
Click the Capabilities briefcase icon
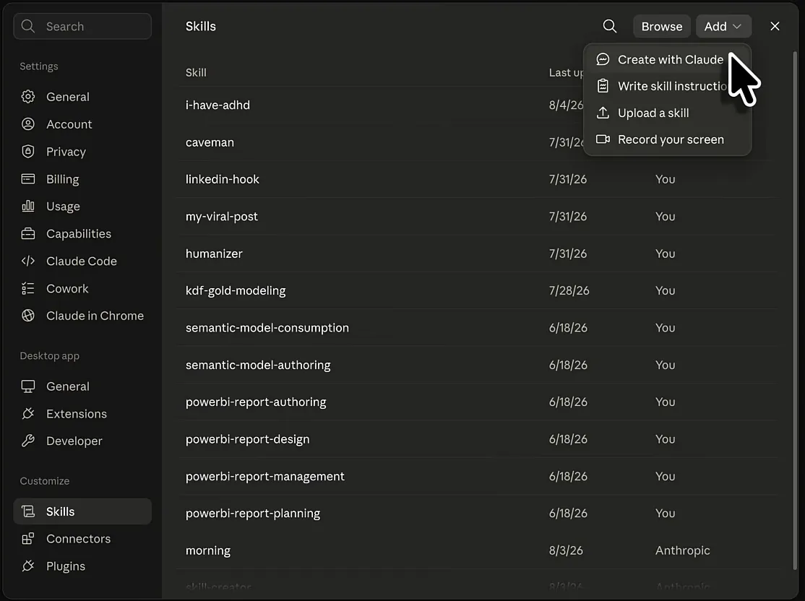(28, 233)
